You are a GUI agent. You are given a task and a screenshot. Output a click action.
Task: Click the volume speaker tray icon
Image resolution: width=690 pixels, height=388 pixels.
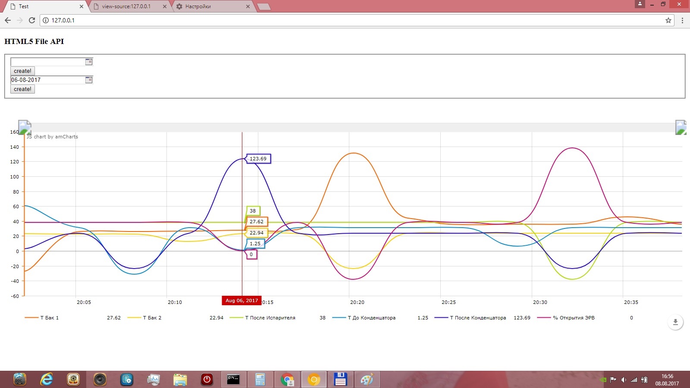pos(624,380)
